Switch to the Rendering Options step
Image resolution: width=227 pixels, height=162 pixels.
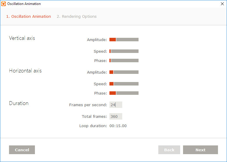coord(77,17)
